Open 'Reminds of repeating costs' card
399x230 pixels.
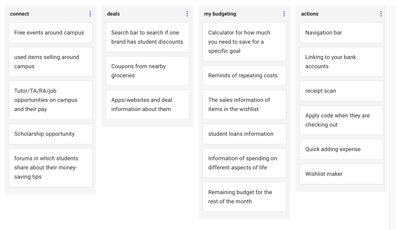click(244, 75)
